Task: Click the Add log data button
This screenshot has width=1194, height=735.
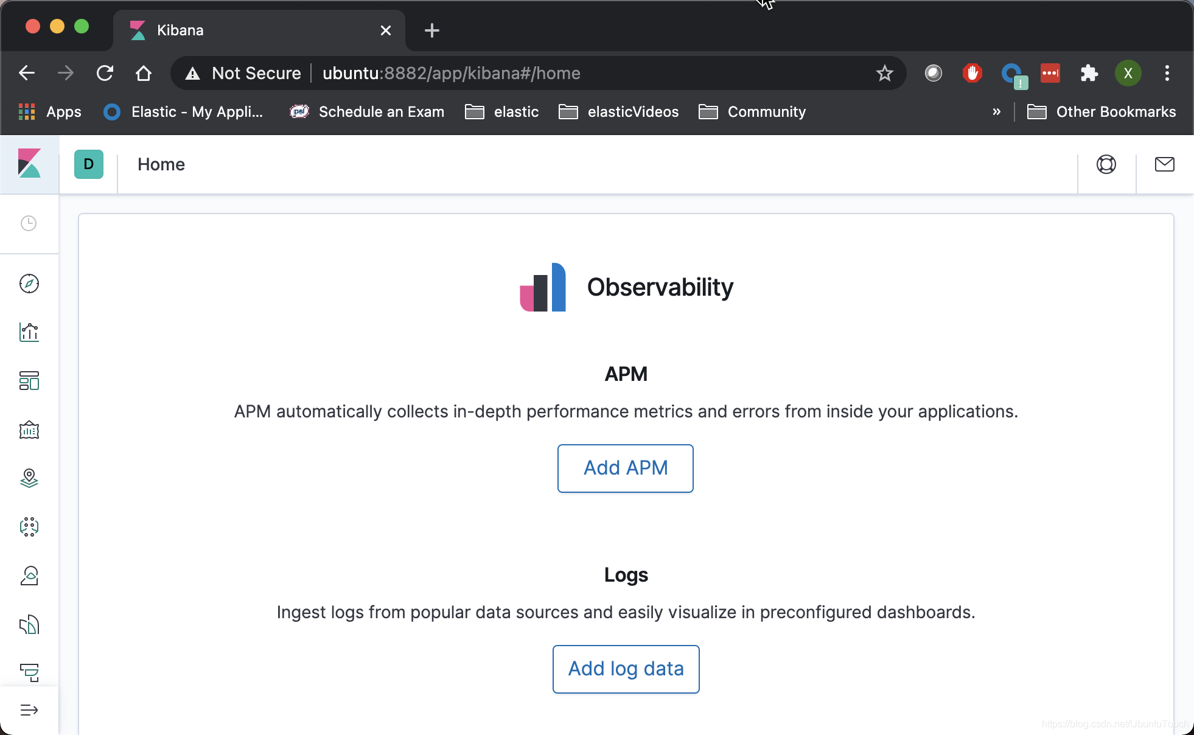Action: coord(626,669)
